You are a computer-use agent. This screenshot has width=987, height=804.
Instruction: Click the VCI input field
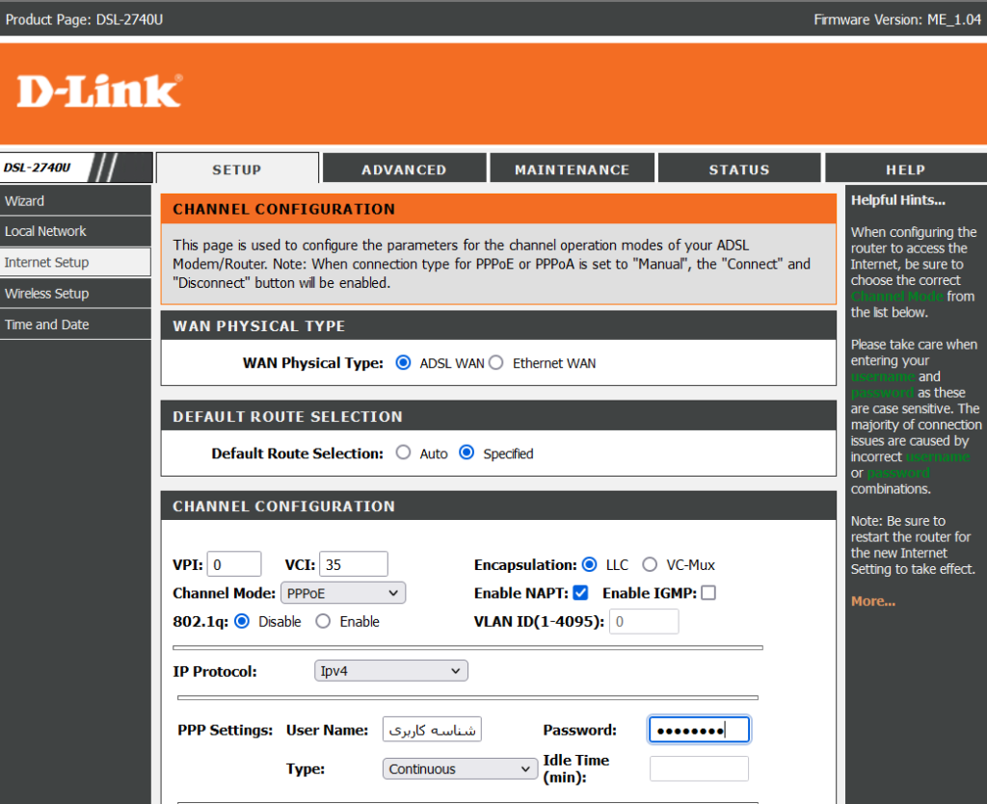353,564
